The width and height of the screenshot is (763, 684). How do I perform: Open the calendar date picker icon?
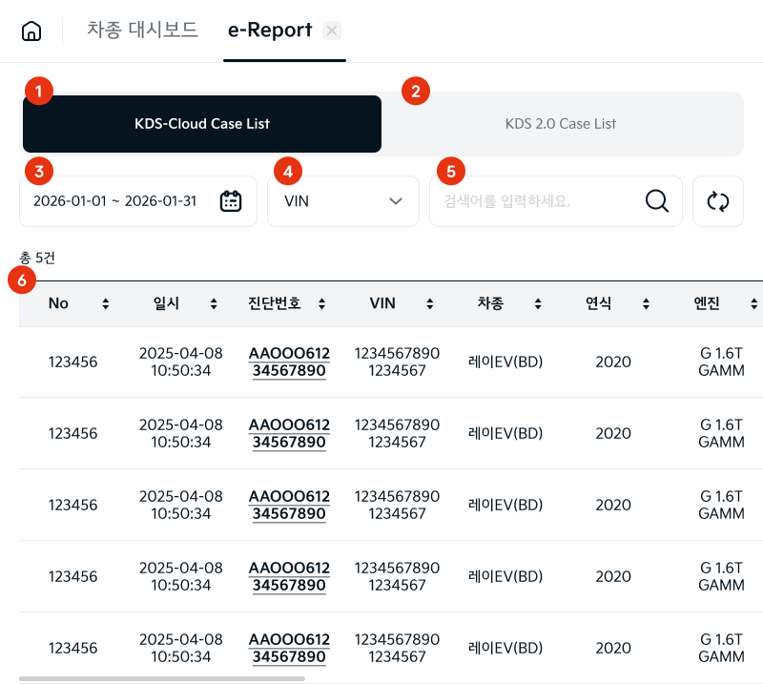pyautogui.click(x=231, y=201)
